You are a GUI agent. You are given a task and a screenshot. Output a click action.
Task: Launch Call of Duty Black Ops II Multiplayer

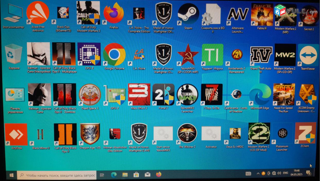(x=64, y=54)
